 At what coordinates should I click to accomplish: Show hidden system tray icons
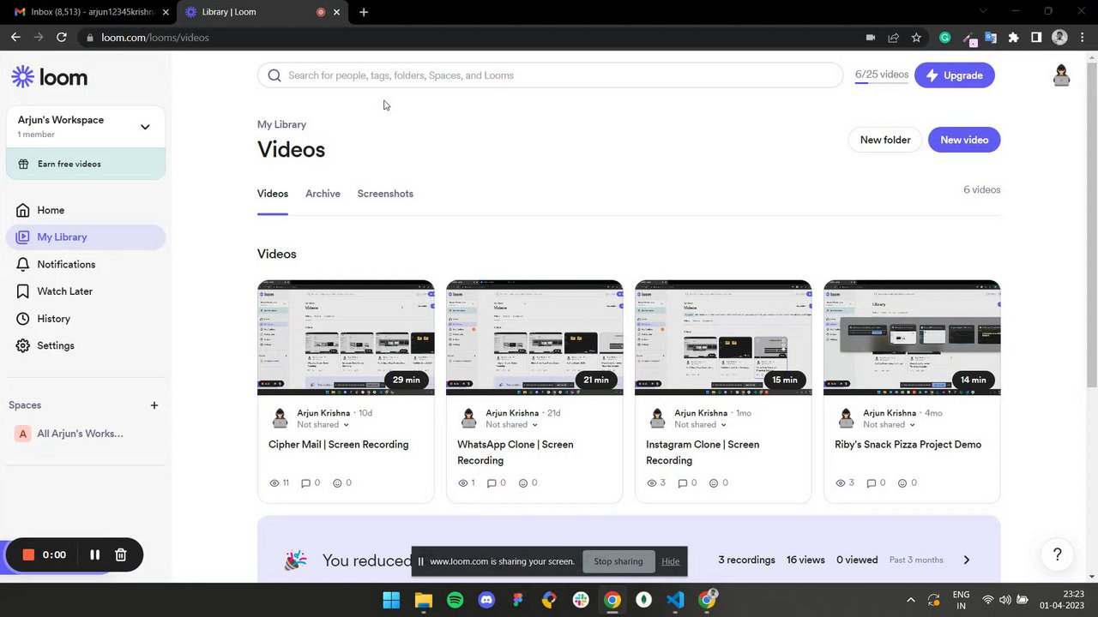click(x=910, y=600)
